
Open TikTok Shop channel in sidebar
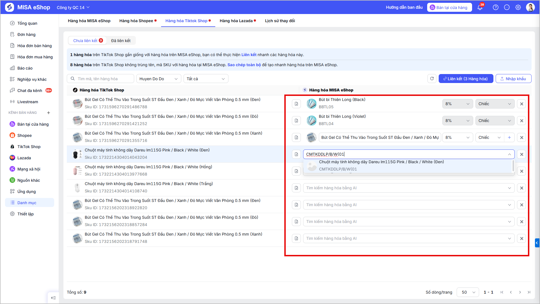[29, 147]
